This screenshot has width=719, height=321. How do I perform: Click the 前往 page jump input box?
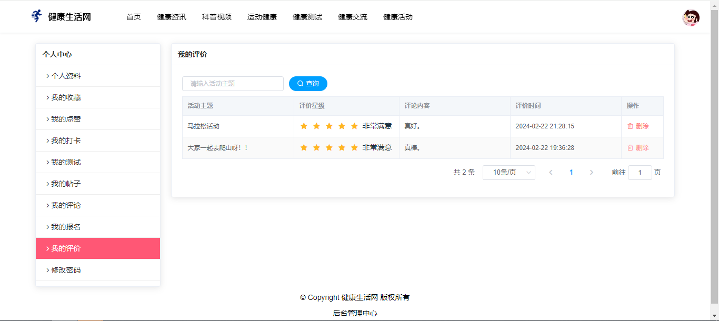640,173
